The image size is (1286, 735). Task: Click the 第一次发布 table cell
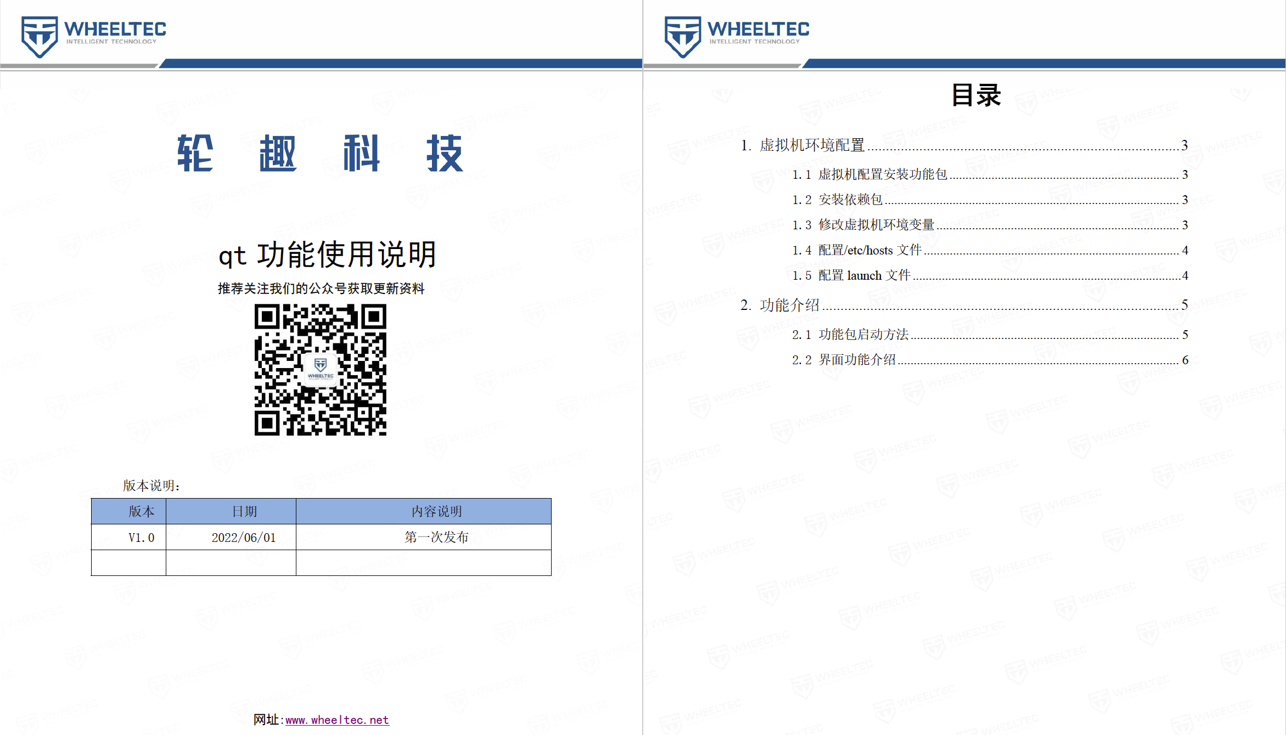point(424,537)
